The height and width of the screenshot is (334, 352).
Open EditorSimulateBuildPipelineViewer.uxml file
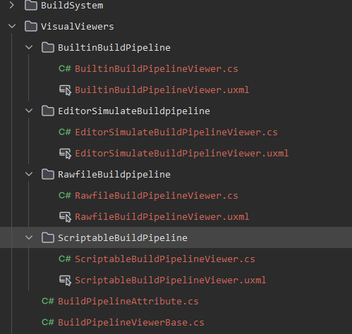click(182, 154)
